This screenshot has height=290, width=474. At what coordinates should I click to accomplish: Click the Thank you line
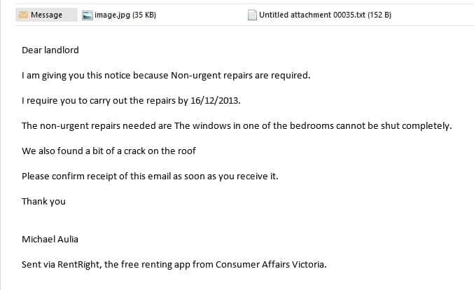pyautogui.click(x=43, y=202)
